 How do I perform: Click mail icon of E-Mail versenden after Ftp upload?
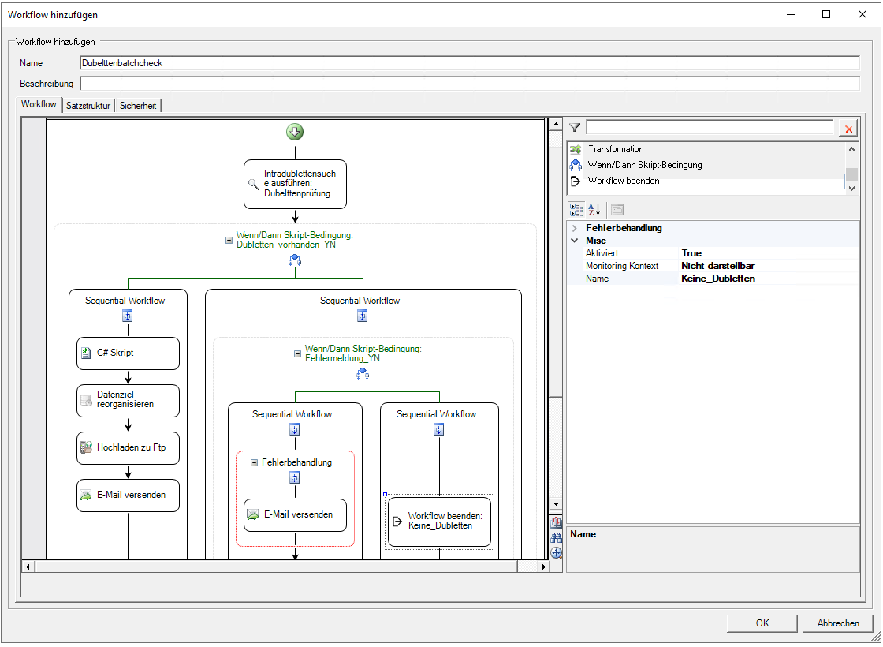86,495
